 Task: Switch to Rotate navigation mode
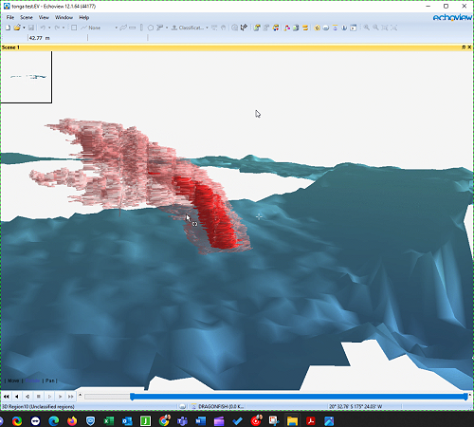pyautogui.click(x=32, y=381)
